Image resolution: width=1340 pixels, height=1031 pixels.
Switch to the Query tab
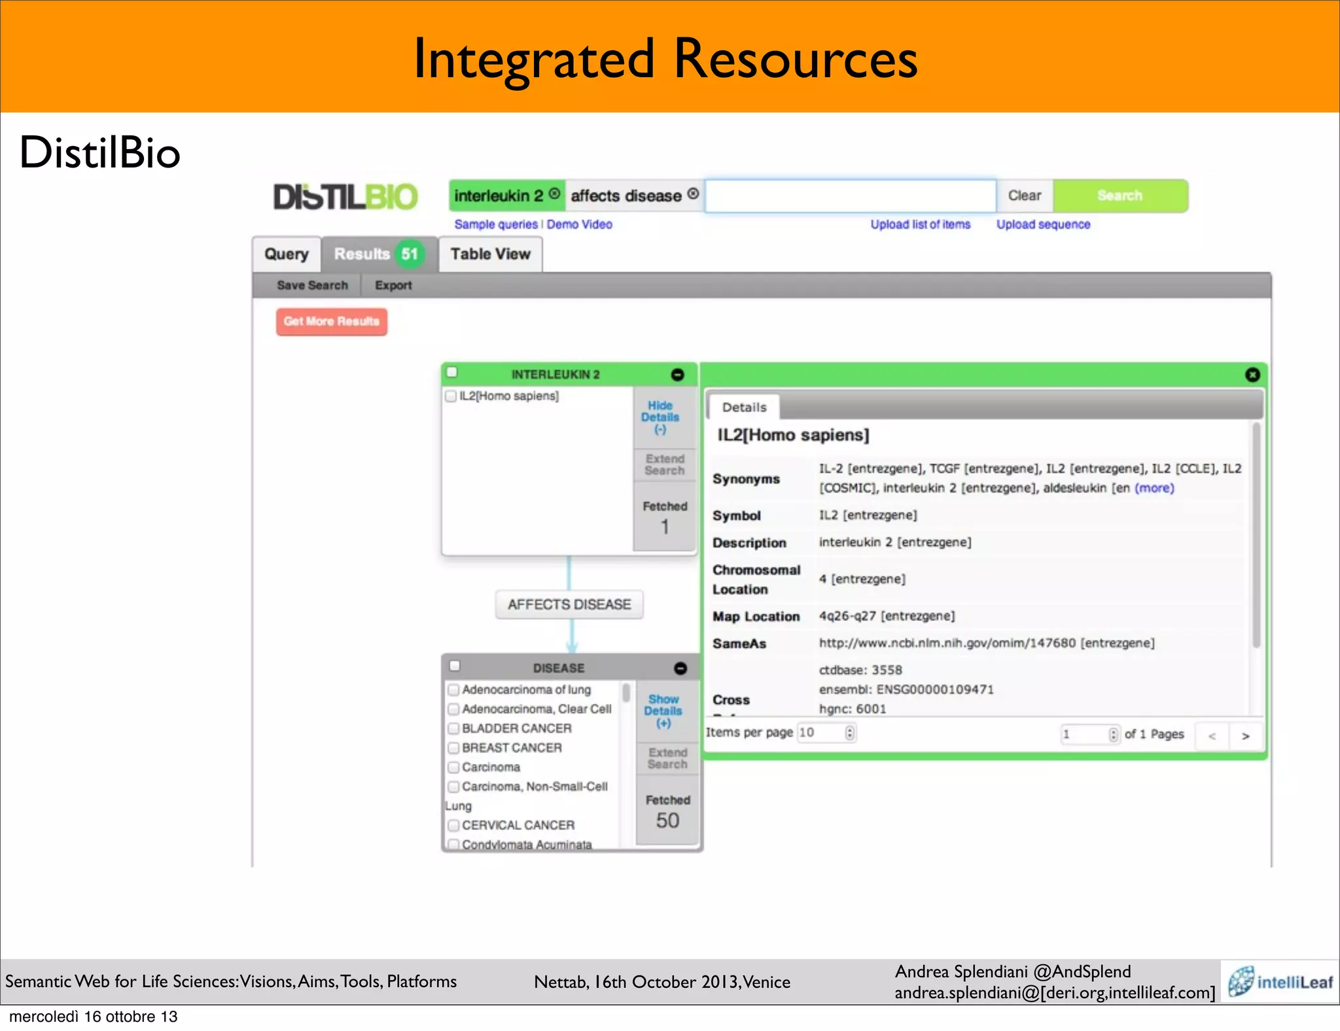(287, 254)
